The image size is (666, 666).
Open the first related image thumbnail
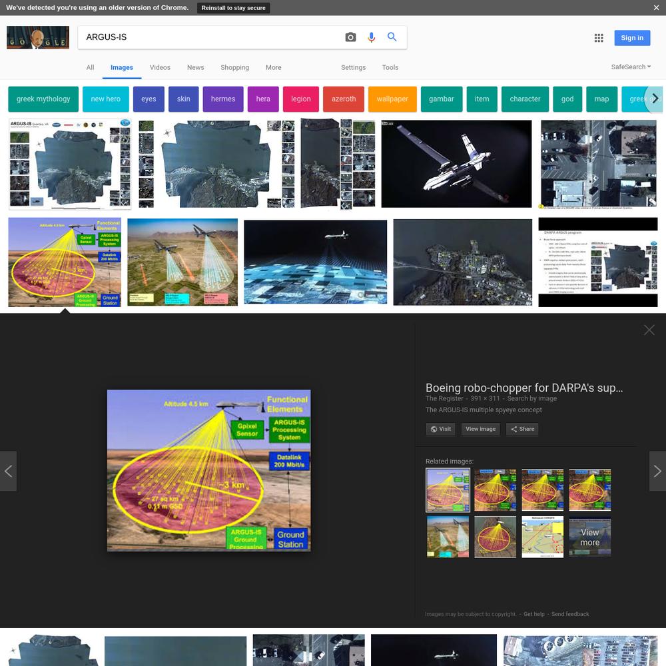point(448,490)
